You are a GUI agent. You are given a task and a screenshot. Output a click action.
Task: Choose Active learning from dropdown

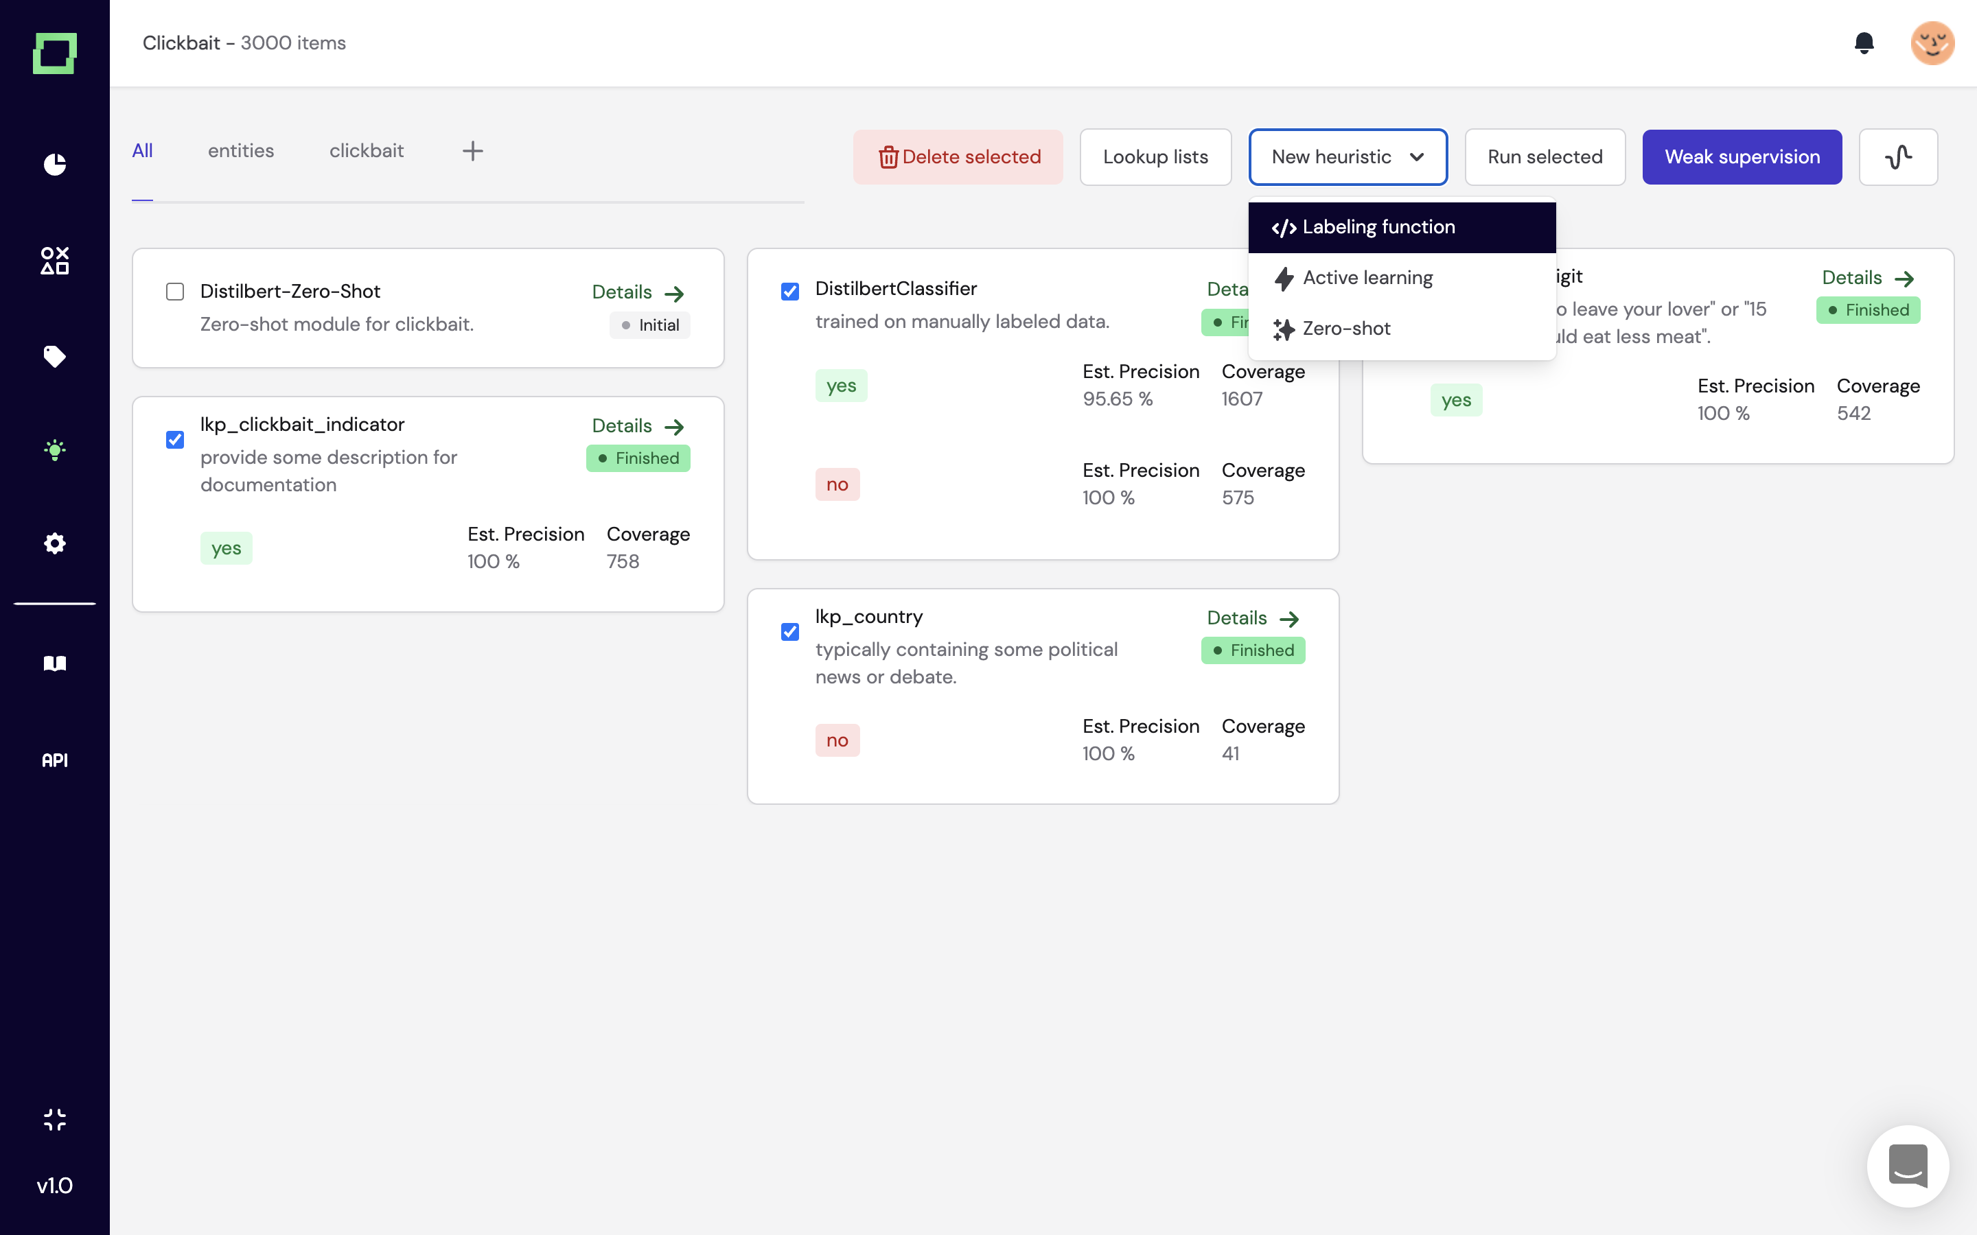tap(1367, 278)
